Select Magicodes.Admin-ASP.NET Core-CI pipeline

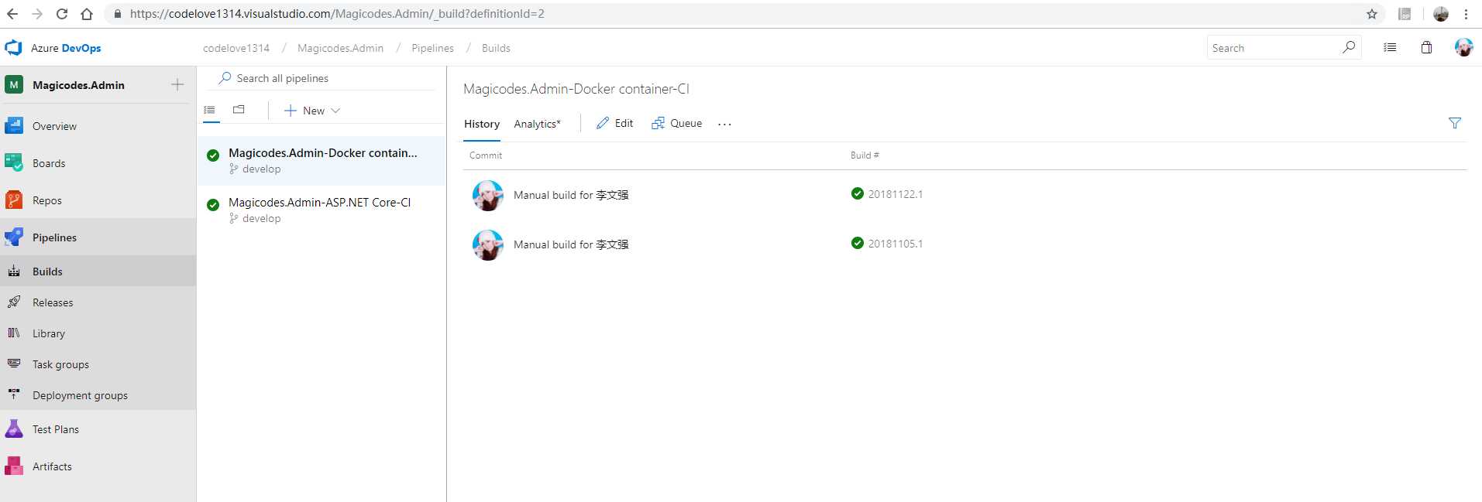point(322,210)
